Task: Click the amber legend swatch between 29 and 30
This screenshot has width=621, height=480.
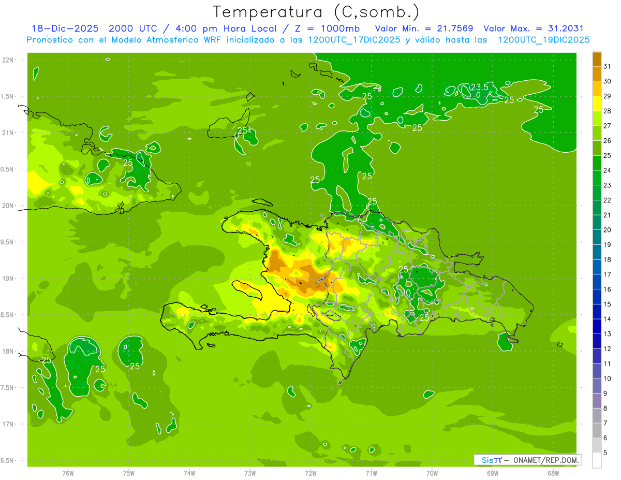Action: click(x=597, y=89)
